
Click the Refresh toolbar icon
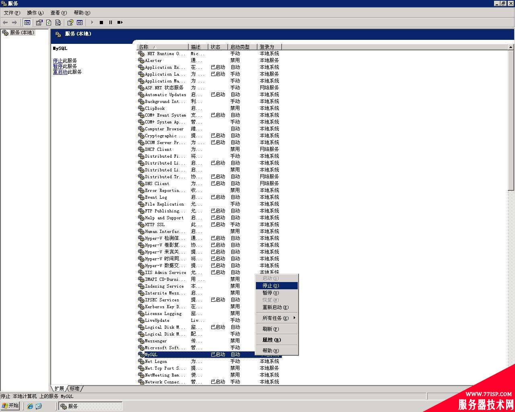(x=49, y=23)
